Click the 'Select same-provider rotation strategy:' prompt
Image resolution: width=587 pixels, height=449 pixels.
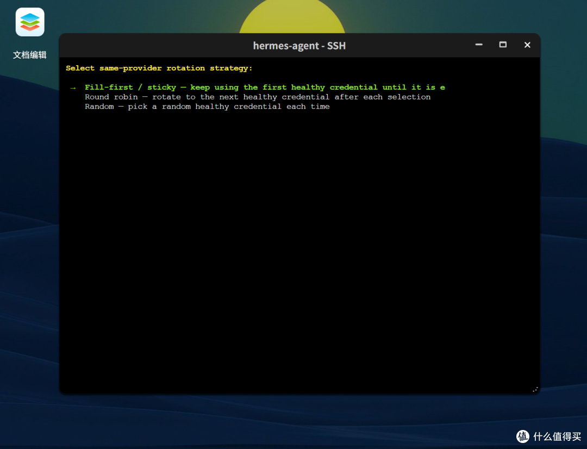click(x=159, y=68)
